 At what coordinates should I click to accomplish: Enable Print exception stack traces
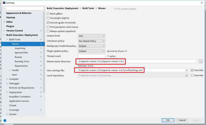click(x=48, y=27)
